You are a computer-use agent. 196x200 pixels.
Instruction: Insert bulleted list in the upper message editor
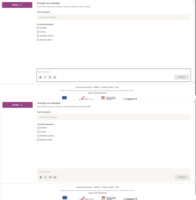point(50,77)
